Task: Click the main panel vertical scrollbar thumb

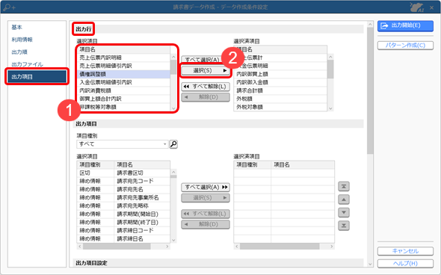Action: (370, 90)
